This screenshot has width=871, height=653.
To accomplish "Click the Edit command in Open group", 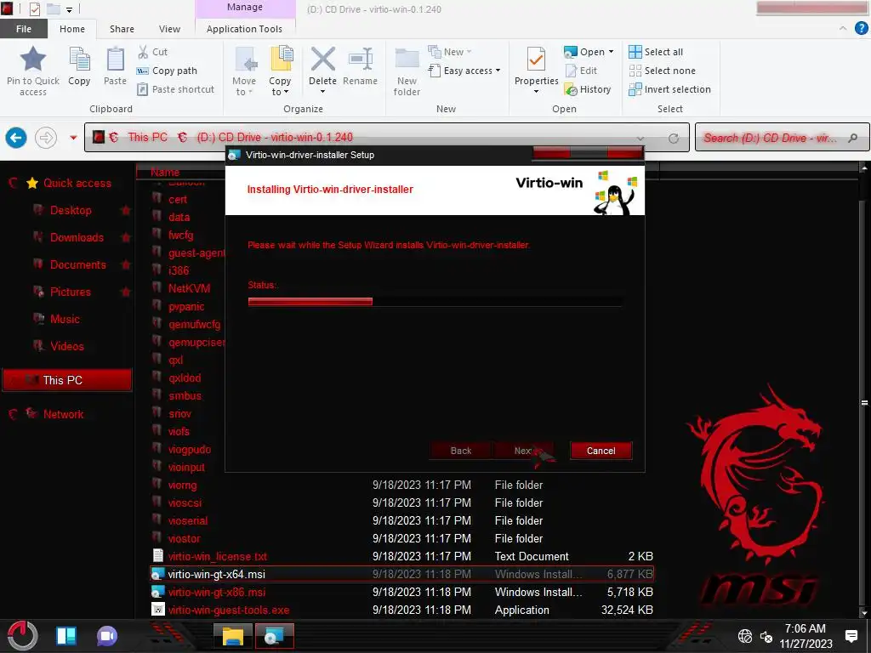I will (x=581, y=71).
